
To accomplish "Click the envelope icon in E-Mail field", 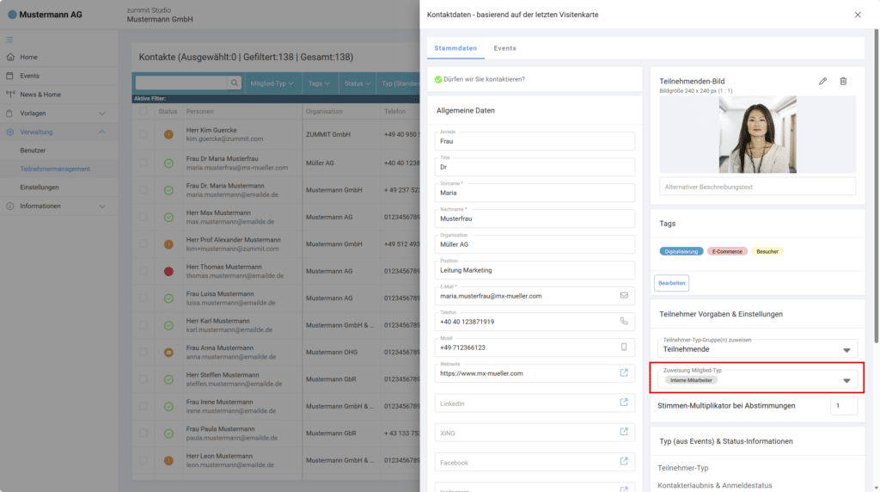I will (624, 295).
